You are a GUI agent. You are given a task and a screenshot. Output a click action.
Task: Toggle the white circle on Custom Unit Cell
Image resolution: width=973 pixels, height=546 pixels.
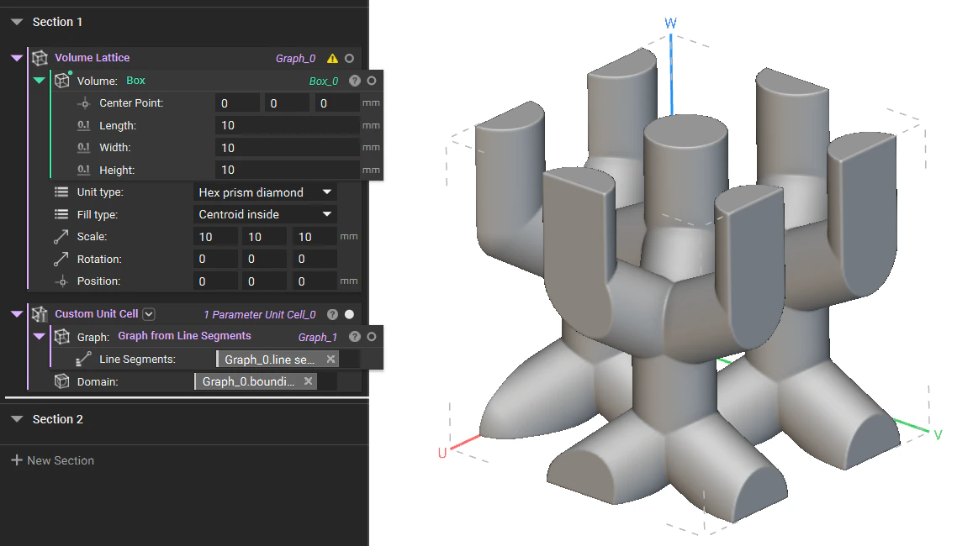[349, 313]
